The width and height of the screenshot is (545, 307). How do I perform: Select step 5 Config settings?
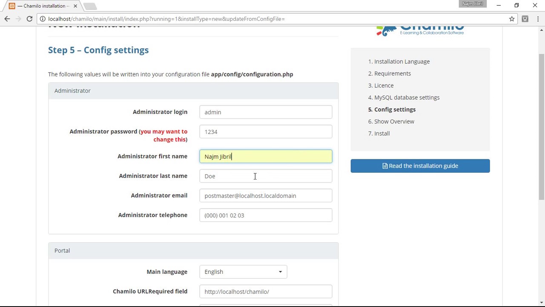(x=395, y=109)
